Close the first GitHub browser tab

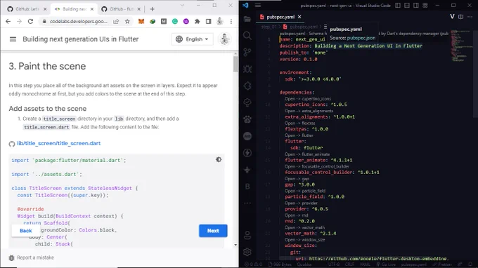pos(45,9)
